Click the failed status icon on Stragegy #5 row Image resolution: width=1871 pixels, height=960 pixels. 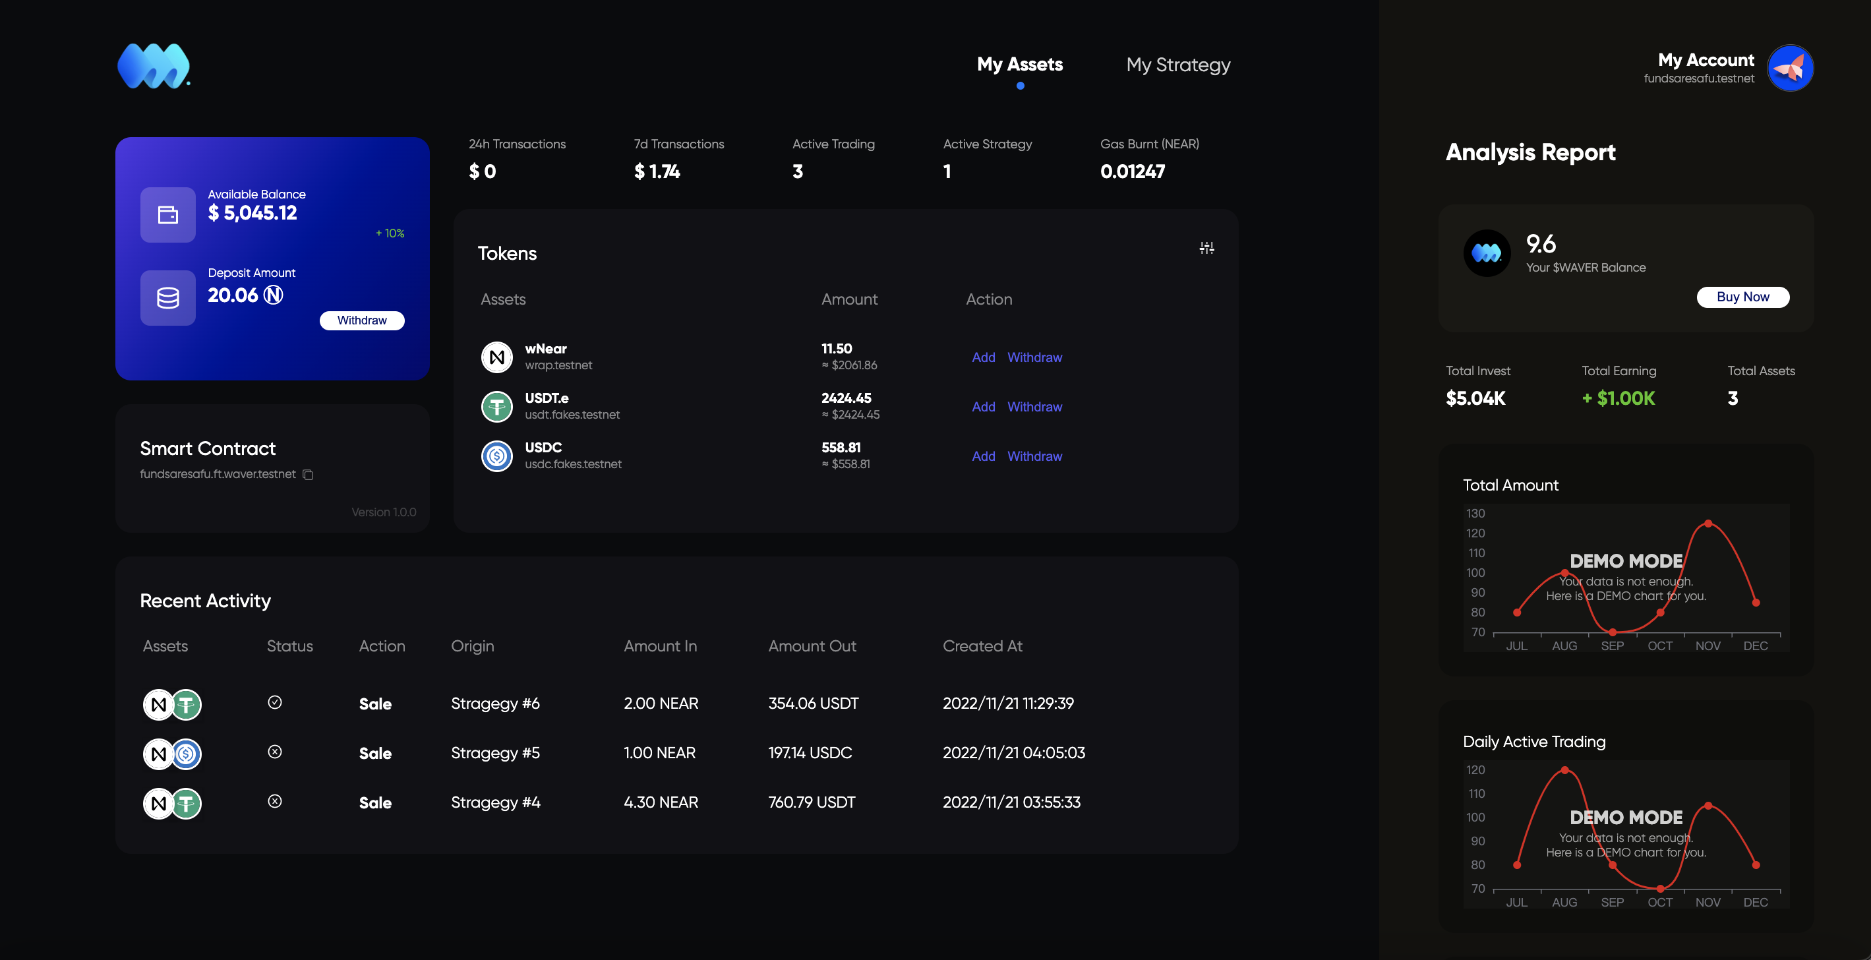click(x=276, y=752)
